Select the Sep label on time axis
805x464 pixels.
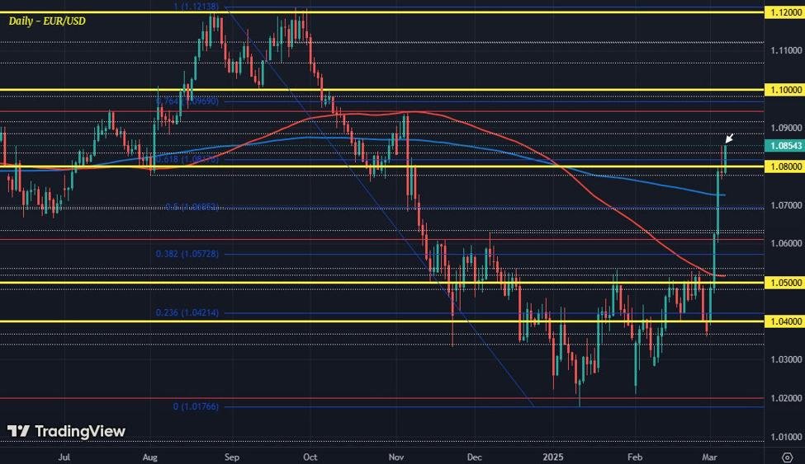point(232,454)
